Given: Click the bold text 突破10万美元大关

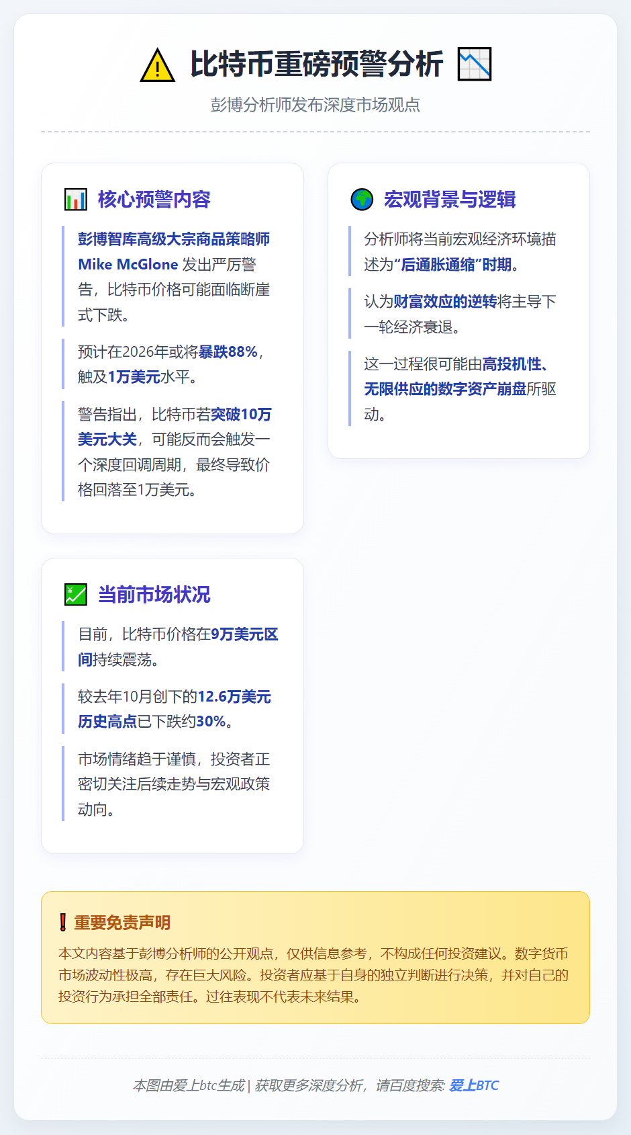Looking at the screenshot, I should click(175, 427).
